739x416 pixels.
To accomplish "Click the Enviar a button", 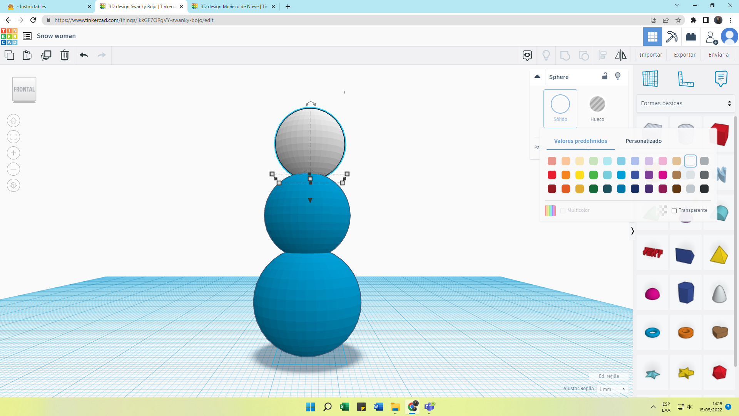I will 719,55.
